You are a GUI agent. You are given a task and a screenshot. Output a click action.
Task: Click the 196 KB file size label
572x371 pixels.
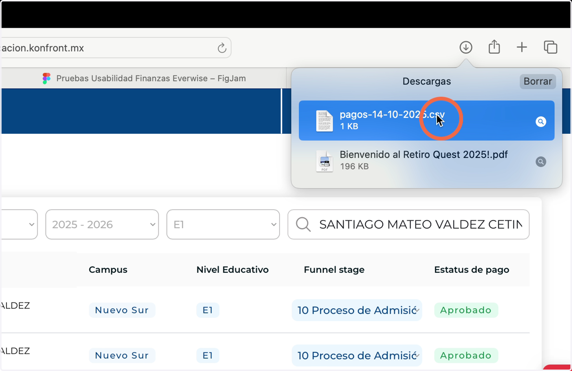[354, 167]
